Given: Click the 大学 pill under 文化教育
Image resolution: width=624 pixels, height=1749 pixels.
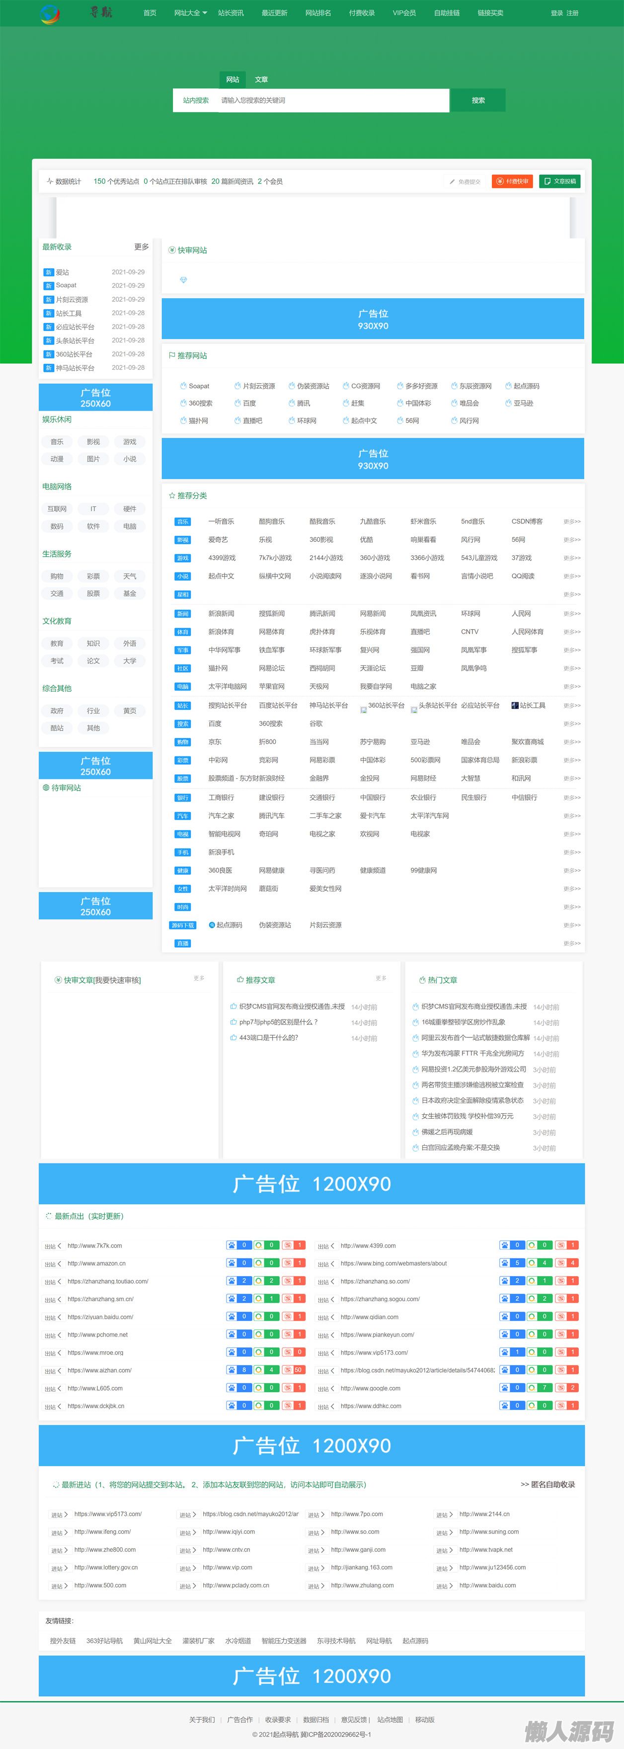Looking at the screenshot, I should 130,661.
